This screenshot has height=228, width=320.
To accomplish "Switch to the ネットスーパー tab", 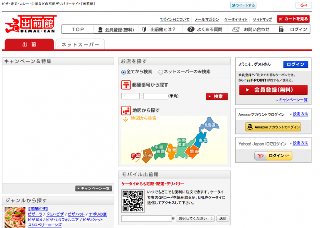I will (x=80, y=45).
